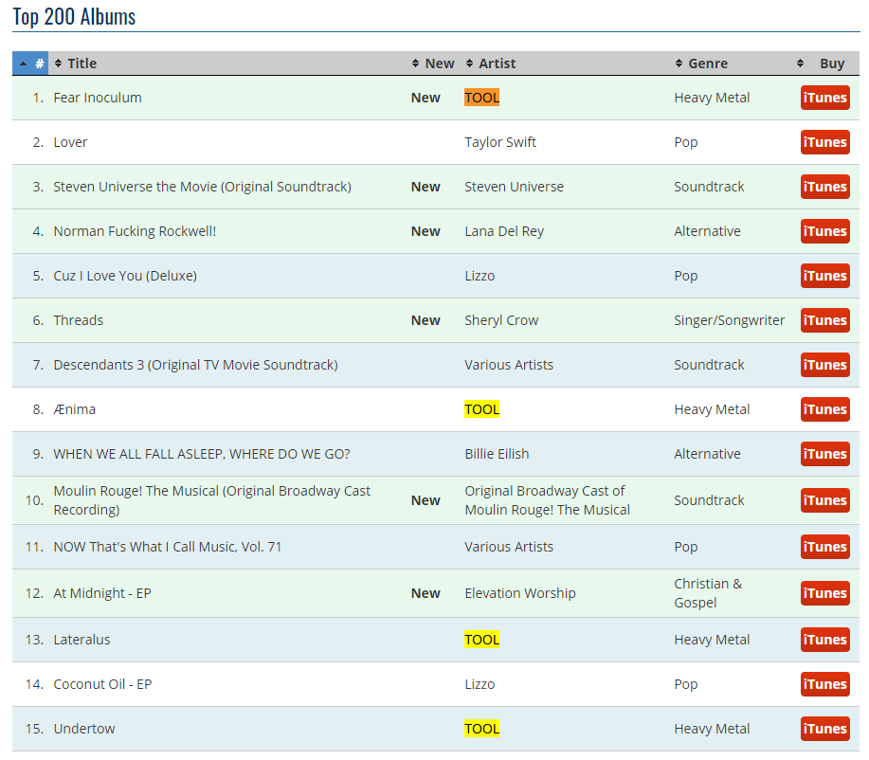
Task: Sort table by rank number column
Action: (30, 63)
